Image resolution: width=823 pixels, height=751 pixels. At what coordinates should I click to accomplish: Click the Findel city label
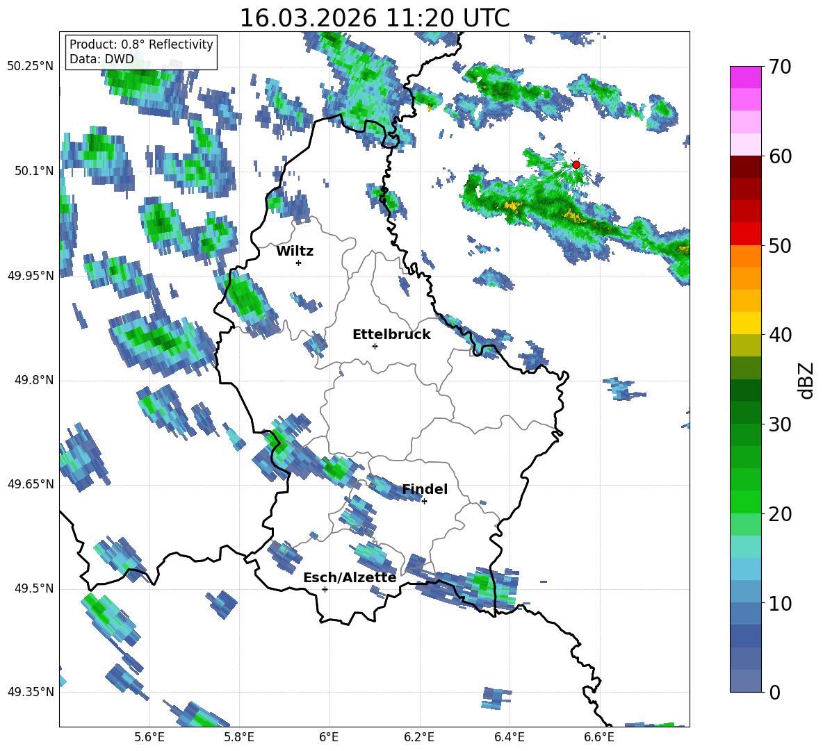[425, 489]
